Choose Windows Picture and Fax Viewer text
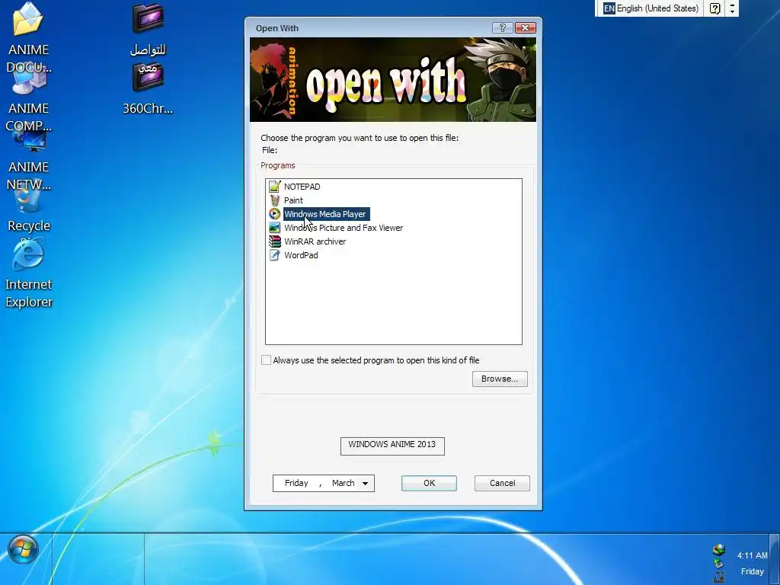The height and width of the screenshot is (585, 780). [x=344, y=227]
